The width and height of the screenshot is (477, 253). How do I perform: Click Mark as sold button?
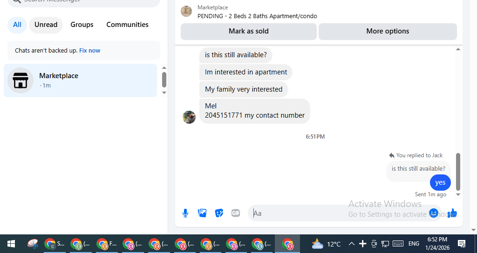(x=249, y=31)
